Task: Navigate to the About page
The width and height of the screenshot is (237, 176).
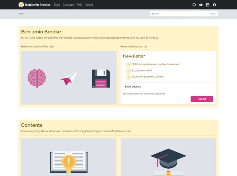Action: tap(89, 5)
